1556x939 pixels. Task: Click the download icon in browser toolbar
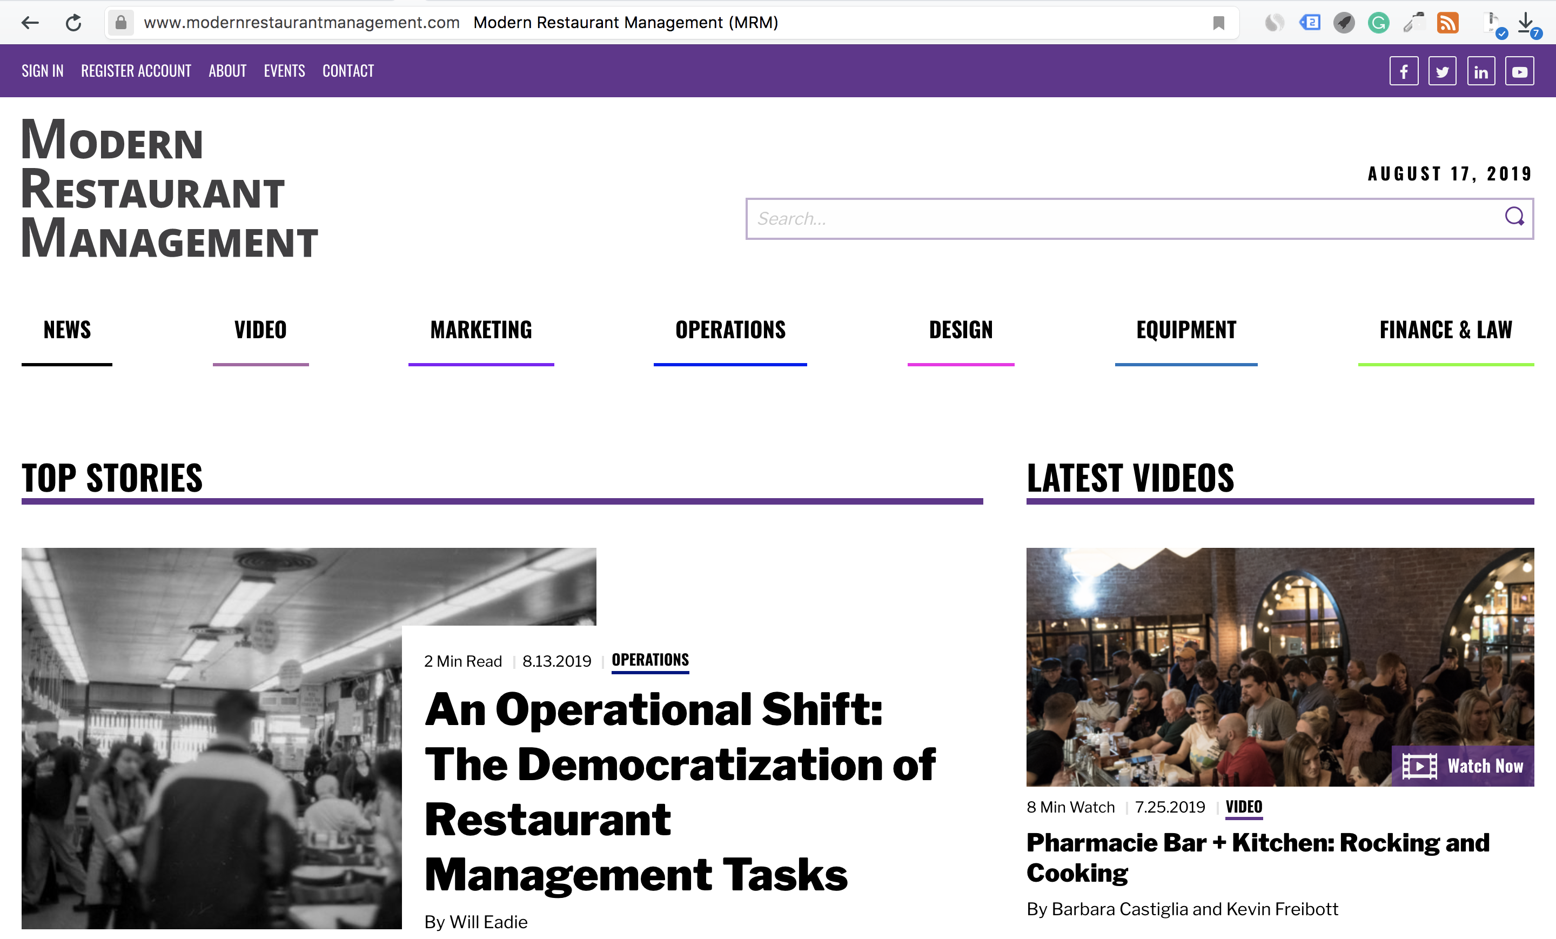[x=1525, y=20]
